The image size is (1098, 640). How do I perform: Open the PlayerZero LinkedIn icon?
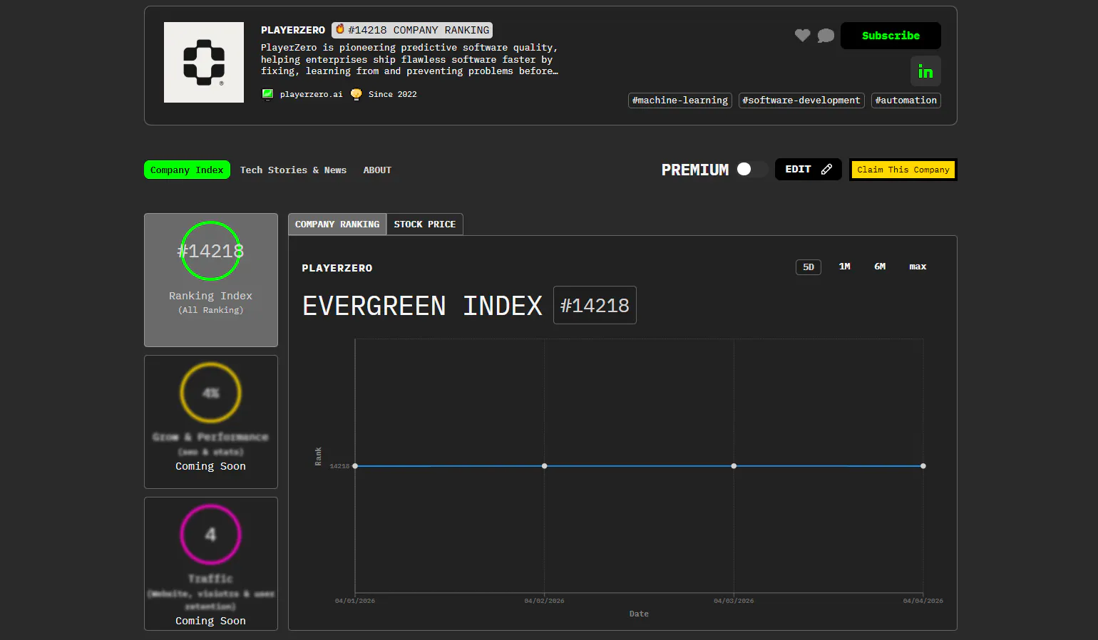[925, 71]
